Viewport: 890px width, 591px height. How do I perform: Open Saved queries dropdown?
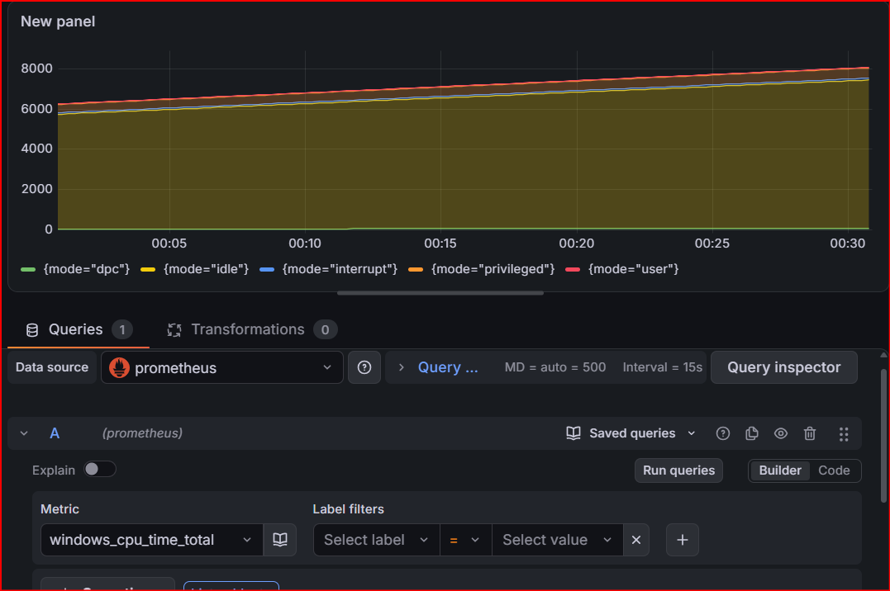[x=631, y=434]
